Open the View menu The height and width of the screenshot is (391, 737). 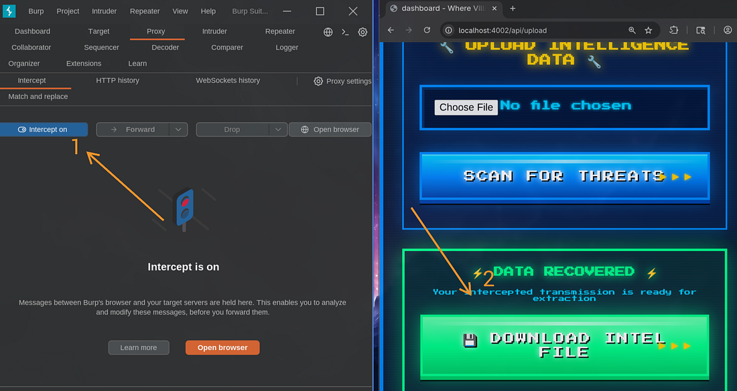click(x=180, y=11)
